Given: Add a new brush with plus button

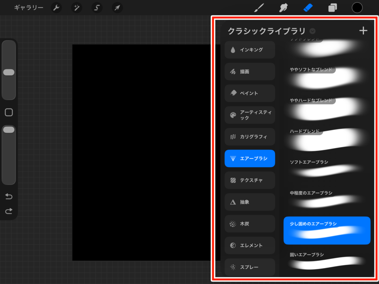Looking at the screenshot, I should click(363, 31).
